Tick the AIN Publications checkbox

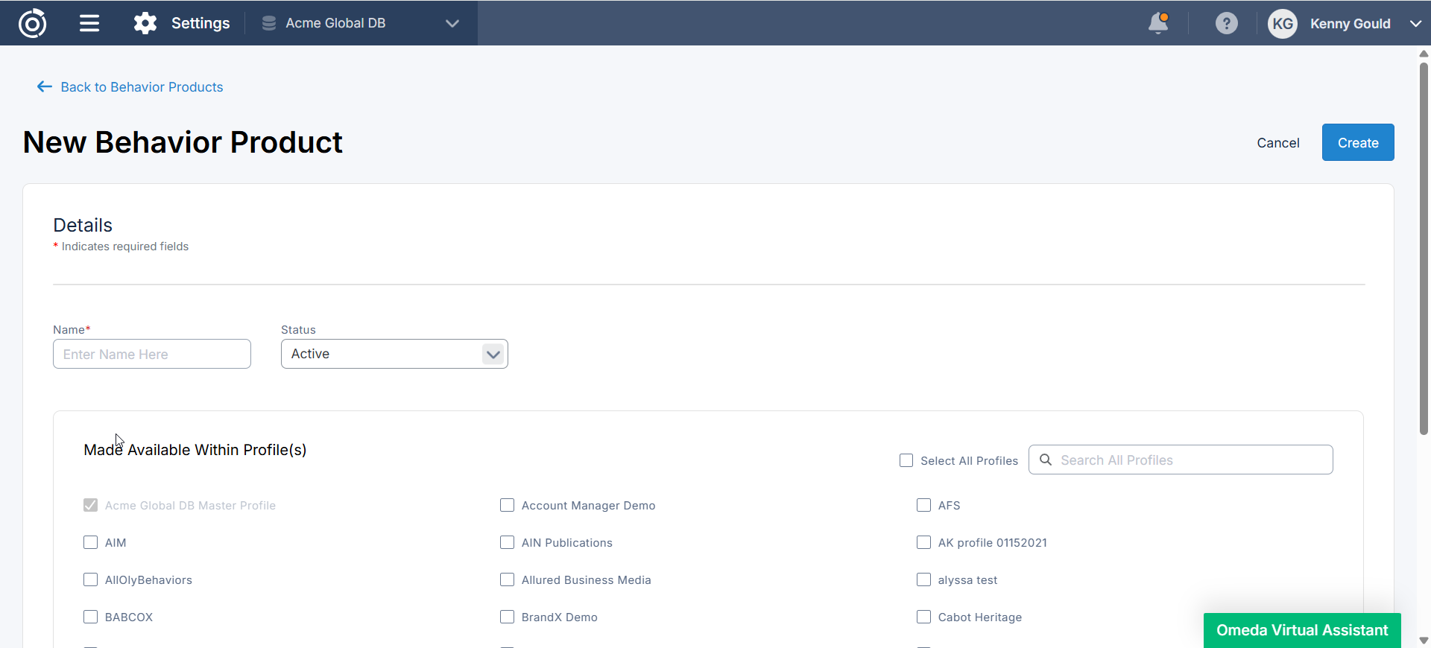(x=508, y=542)
